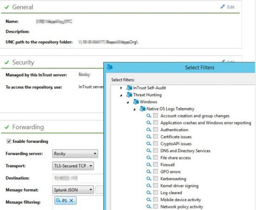The image size is (256, 210).
Task: Click the Firewall filter magnifier icon
Action: pyautogui.click(x=149, y=165)
